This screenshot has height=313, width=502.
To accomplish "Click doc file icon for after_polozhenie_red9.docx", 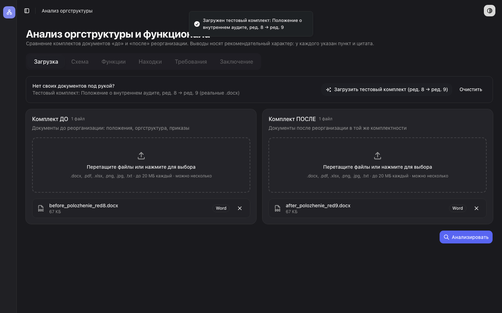I will (277, 208).
